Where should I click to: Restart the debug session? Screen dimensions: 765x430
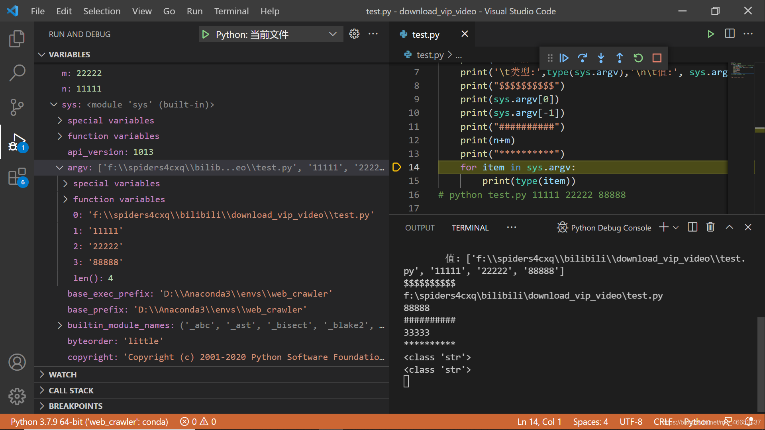click(x=638, y=58)
